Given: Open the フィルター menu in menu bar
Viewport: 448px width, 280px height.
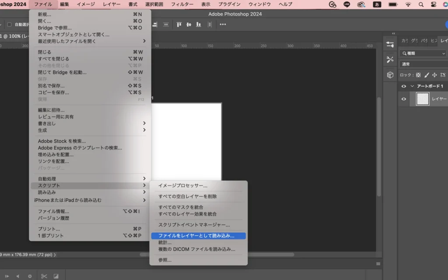Looking at the screenshot, I should coord(182,4).
